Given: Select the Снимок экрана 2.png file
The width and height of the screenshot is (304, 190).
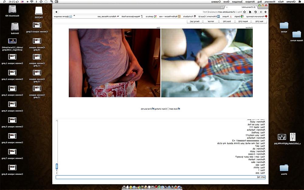Looking at the screenshot, I should pos(12,73).
